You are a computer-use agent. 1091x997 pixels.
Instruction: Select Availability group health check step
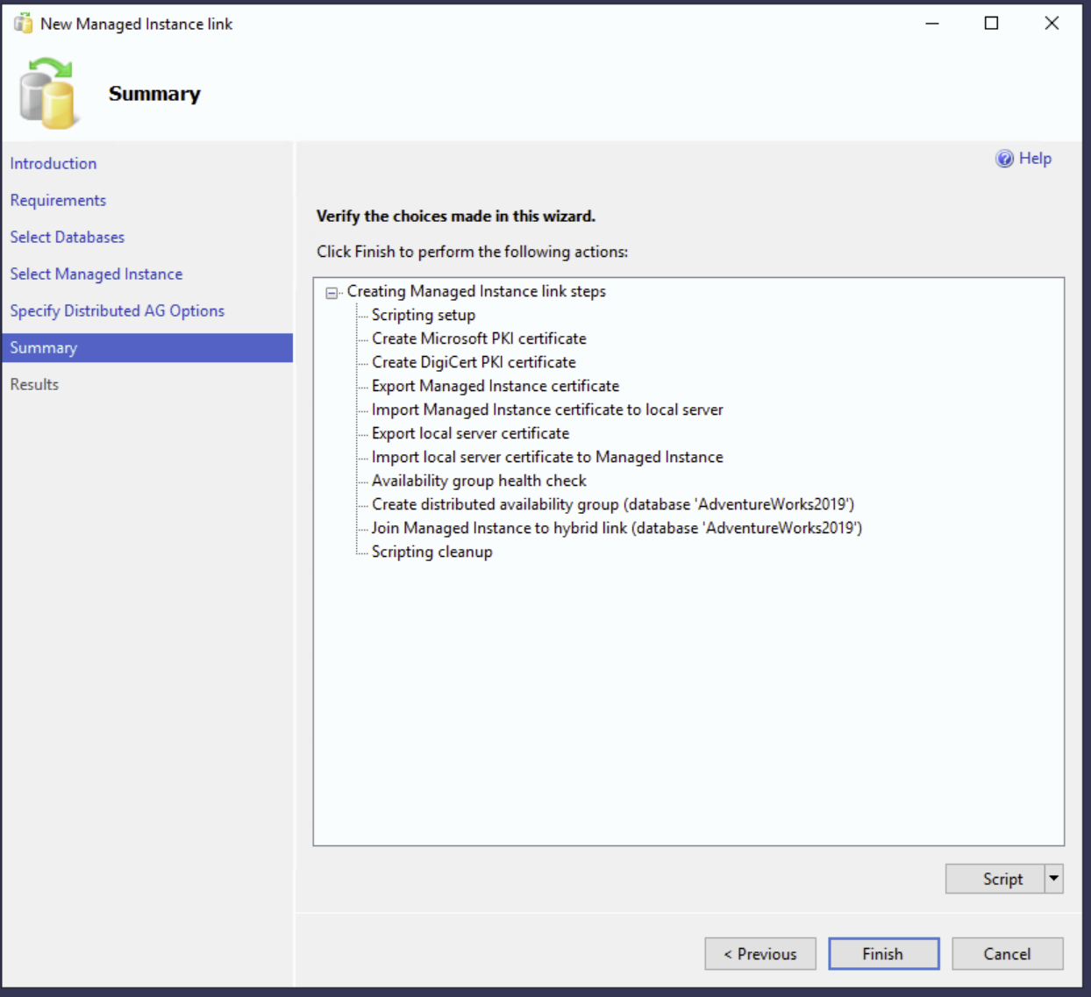tap(479, 481)
